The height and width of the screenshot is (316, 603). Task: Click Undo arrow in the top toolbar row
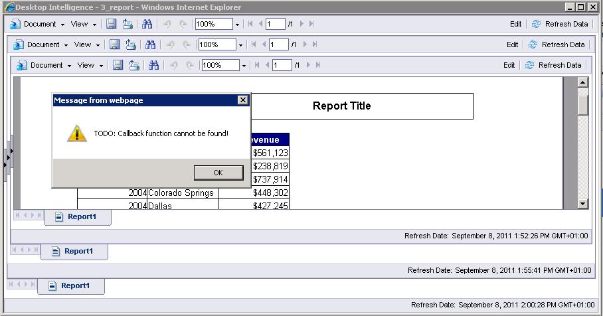pyautogui.click(x=167, y=24)
